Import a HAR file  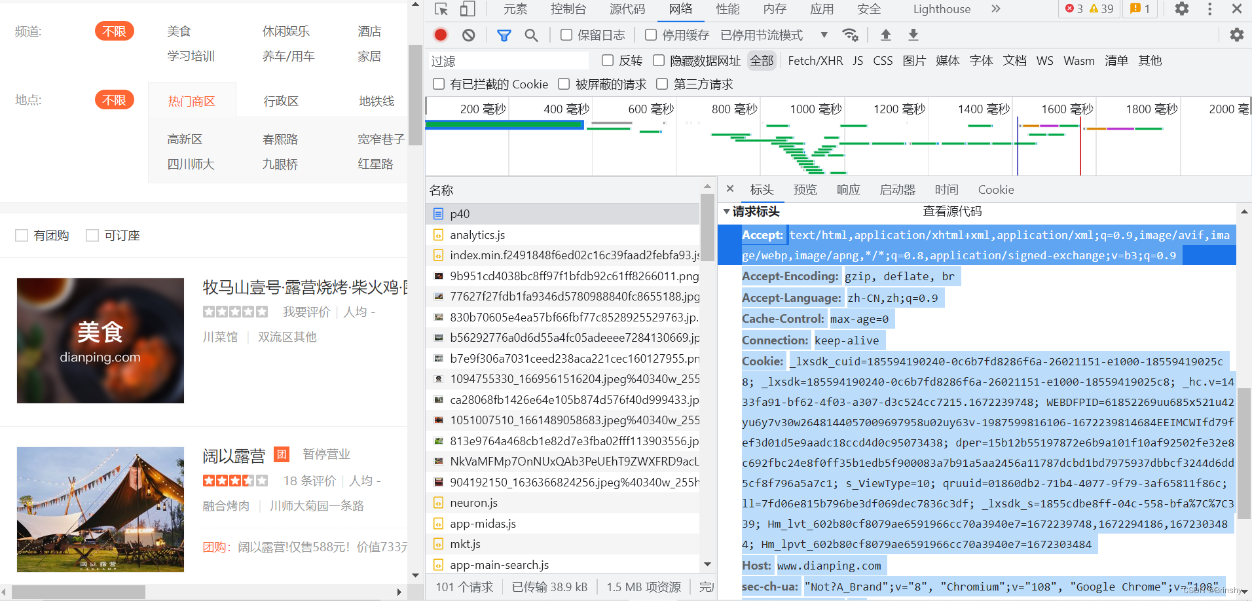885,35
